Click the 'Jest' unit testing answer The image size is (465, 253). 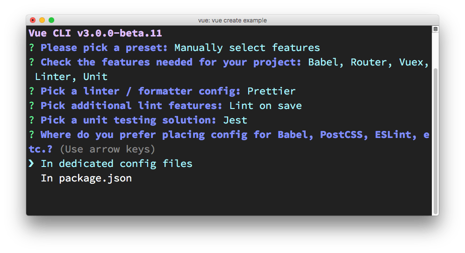(x=235, y=120)
